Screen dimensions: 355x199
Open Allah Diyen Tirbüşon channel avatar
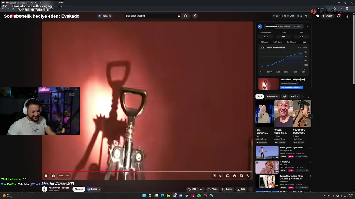tap(44, 189)
